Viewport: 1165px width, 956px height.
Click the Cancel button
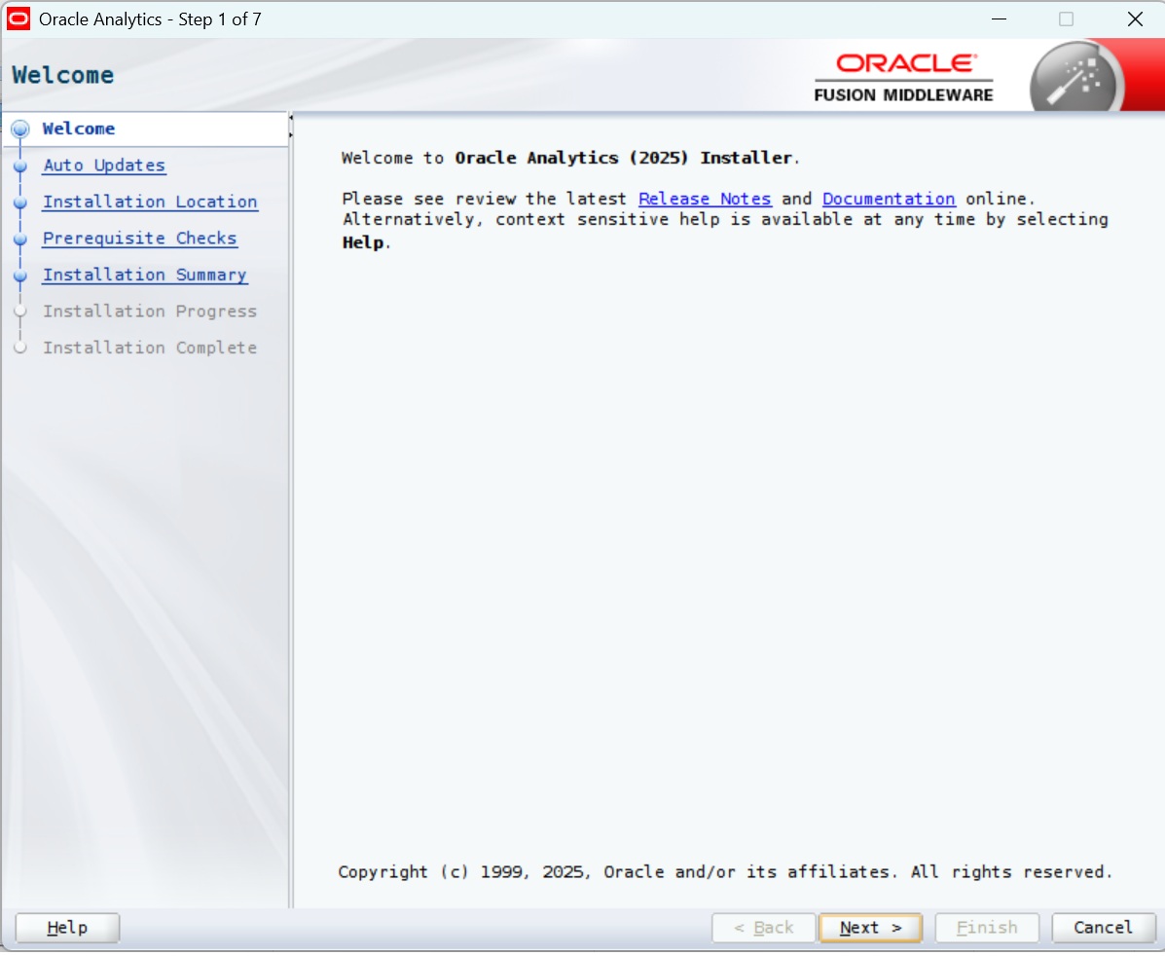tap(1103, 927)
